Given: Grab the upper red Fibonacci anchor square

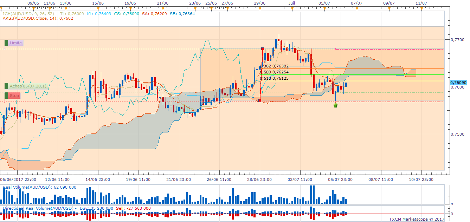Looking at the screenshot, I should 263,49.
